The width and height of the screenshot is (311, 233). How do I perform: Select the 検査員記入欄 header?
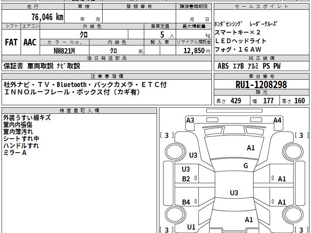point(79,111)
